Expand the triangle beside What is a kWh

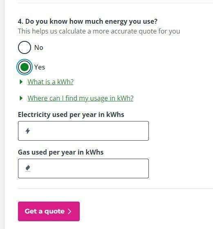[21, 82]
